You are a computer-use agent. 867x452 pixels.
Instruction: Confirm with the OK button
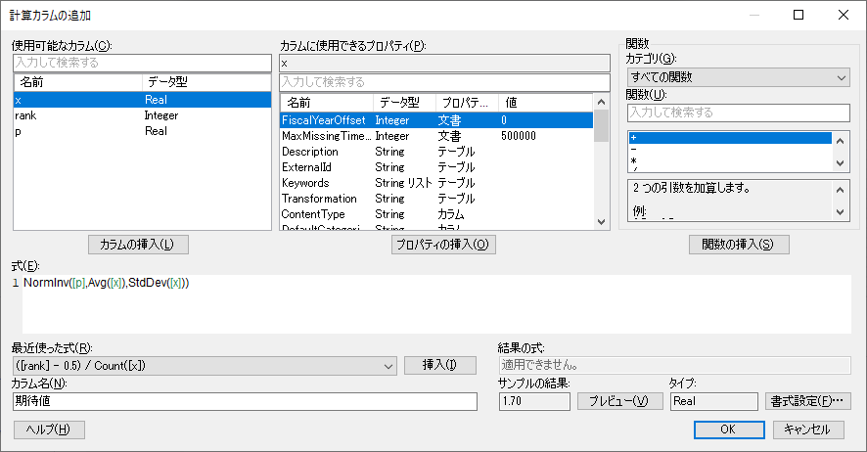pos(729,429)
